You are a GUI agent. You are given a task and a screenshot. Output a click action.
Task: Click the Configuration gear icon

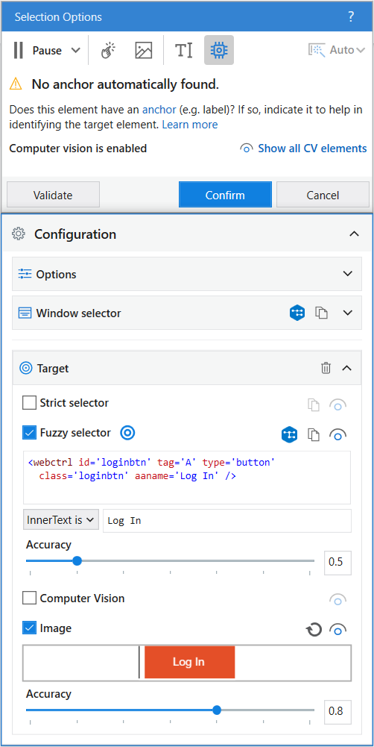click(19, 234)
